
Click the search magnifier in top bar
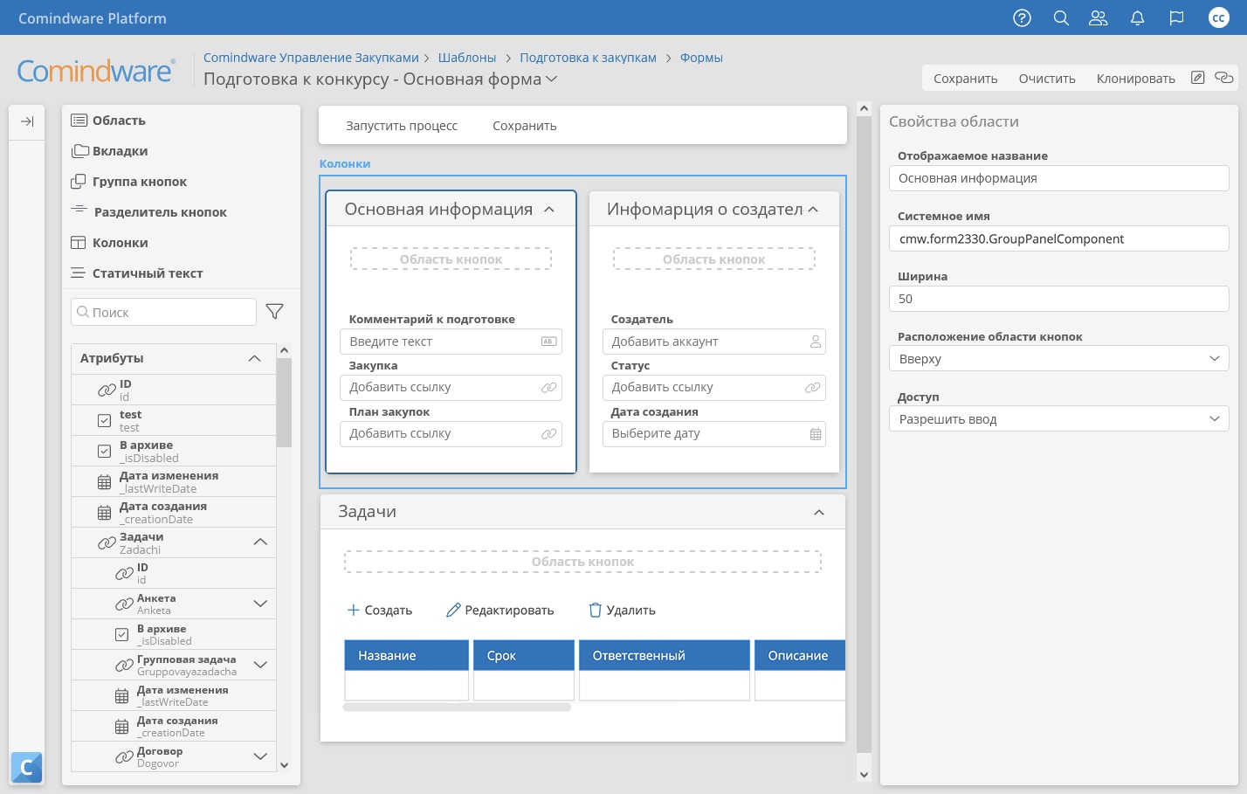click(1061, 18)
